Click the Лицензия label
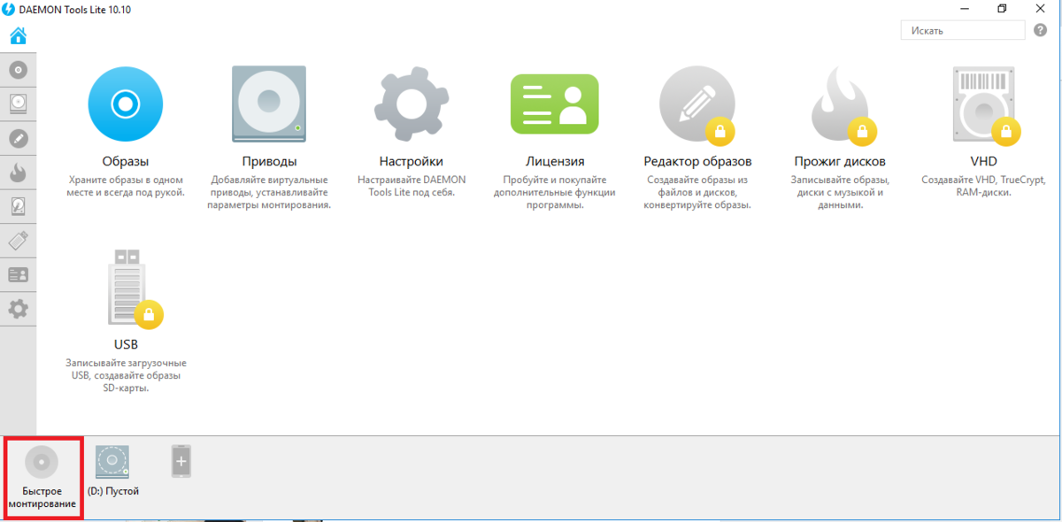Viewport: 1062px width, 522px height. (554, 162)
